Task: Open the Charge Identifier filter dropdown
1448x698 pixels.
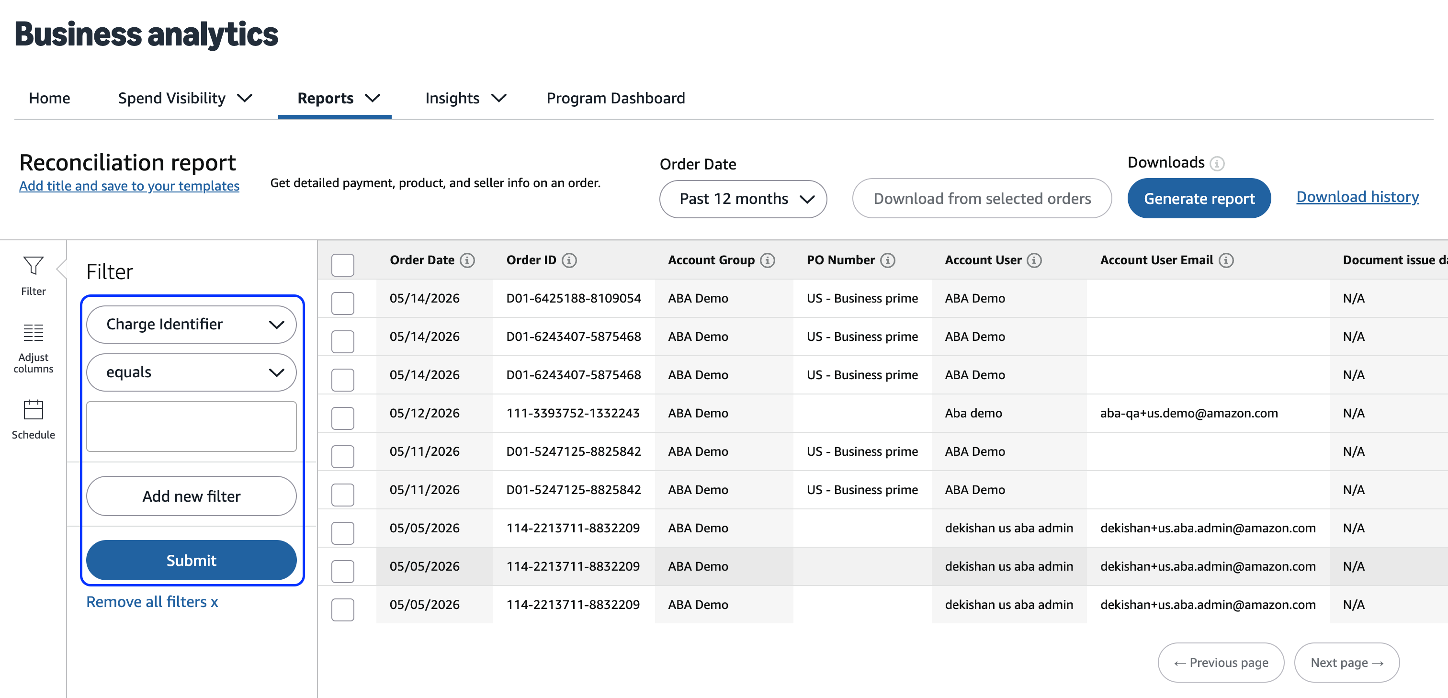Action: tap(191, 324)
